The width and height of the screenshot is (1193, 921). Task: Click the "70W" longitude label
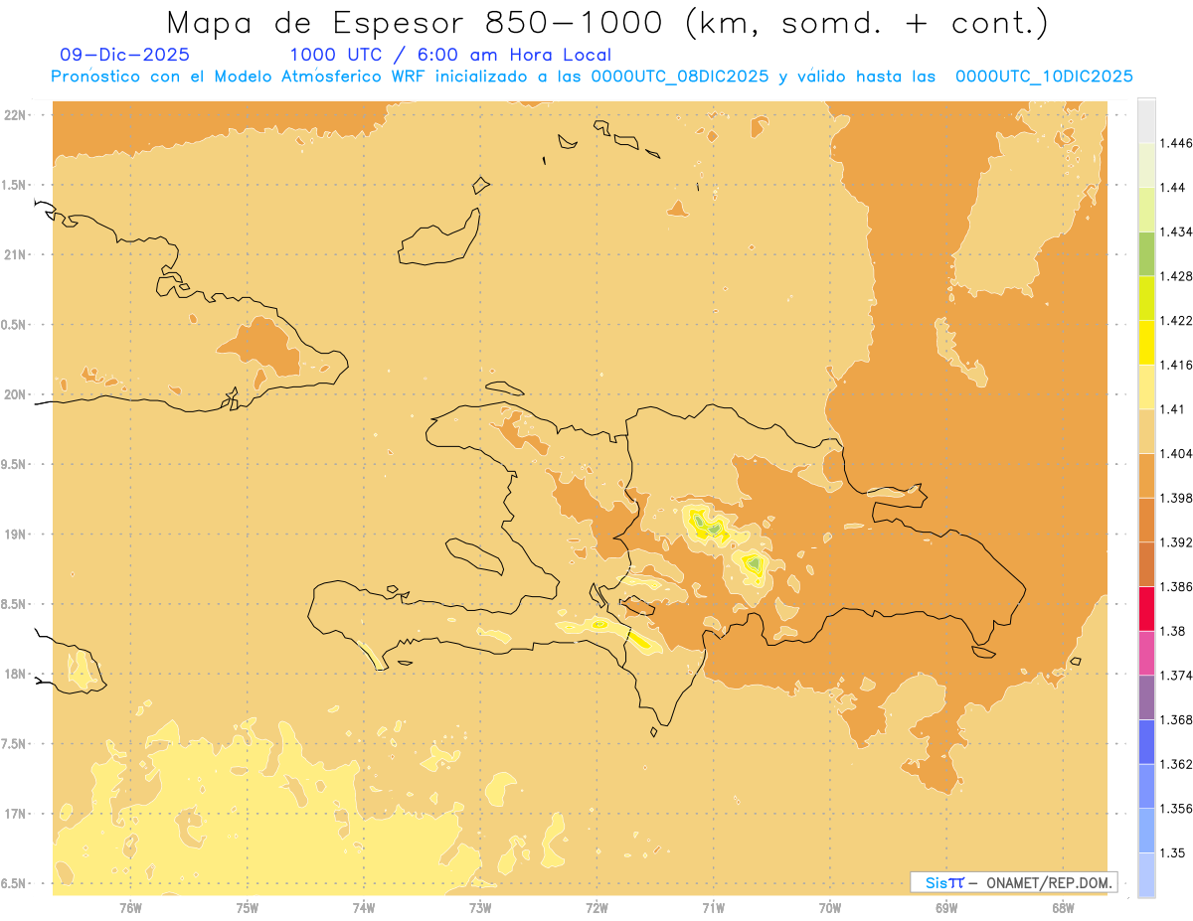829,907
